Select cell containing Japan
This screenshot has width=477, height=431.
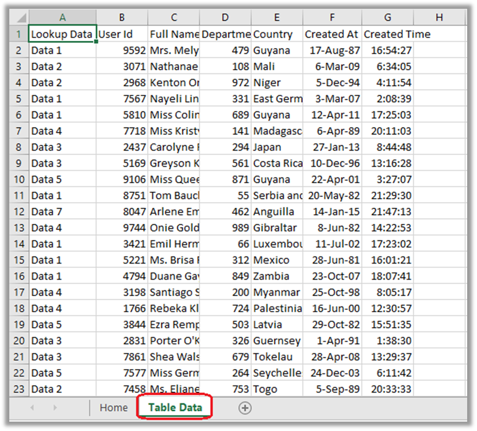click(x=277, y=147)
